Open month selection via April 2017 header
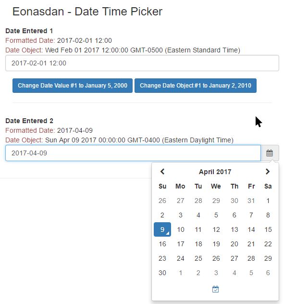283x304 pixels. [215, 172]
